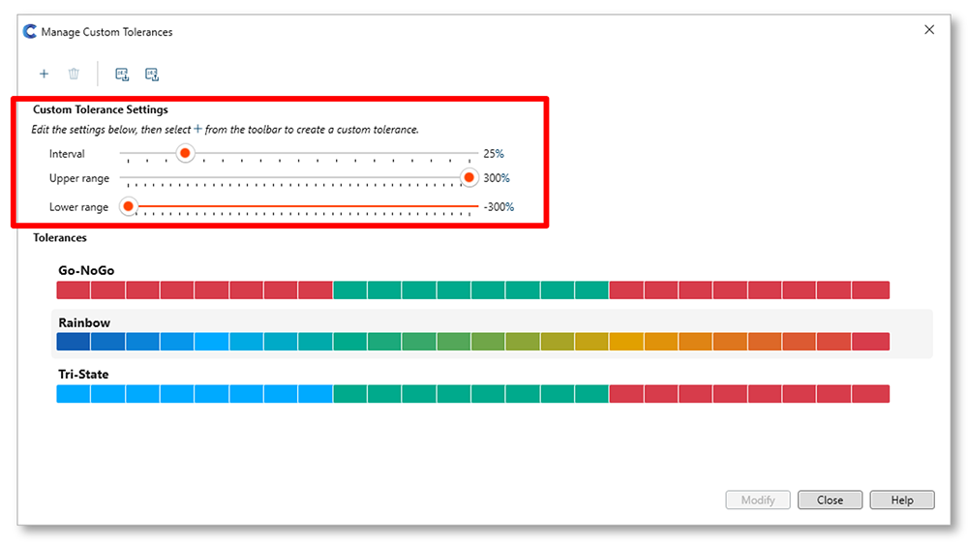Click the leftmost red swatch in Go-NoGo bar

[x=74, y=289]
